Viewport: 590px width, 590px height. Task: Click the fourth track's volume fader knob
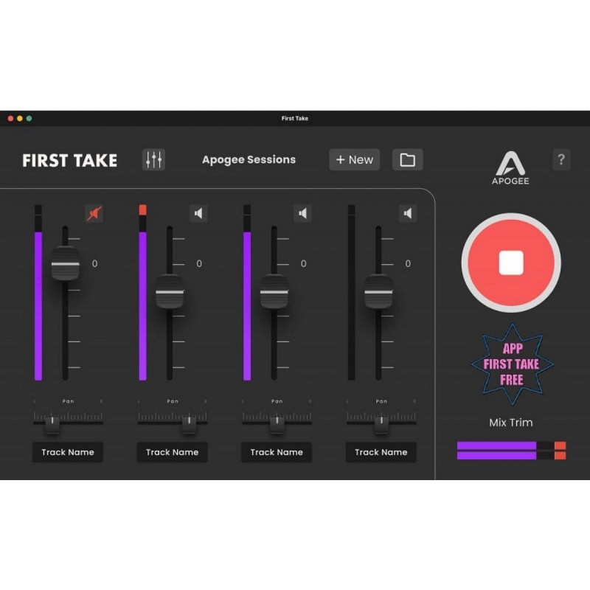click(378, 291)
